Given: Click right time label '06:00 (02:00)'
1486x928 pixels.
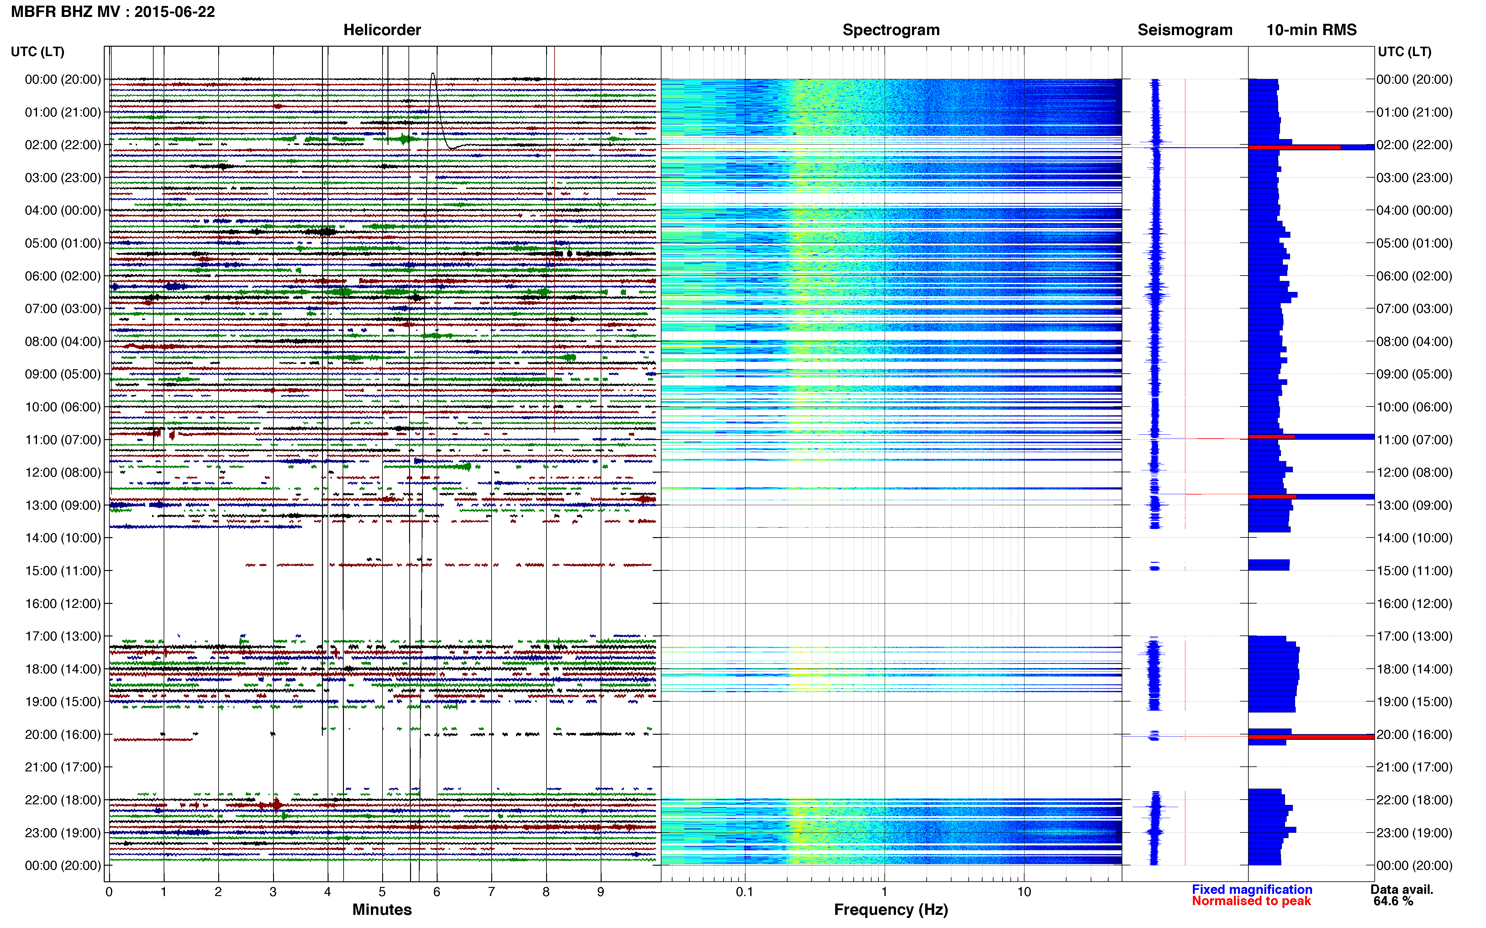Looking at the screenshot, I should 1414,276.
